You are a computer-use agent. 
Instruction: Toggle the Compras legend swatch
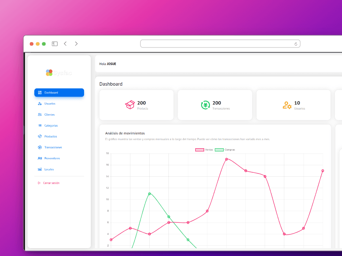(219, 150)
